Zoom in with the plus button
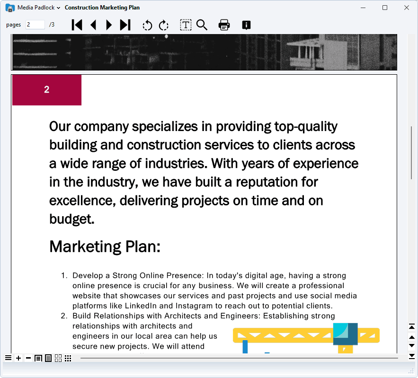Image resolution: width=418 pixels, height=378 pixels. pos(18,358)
